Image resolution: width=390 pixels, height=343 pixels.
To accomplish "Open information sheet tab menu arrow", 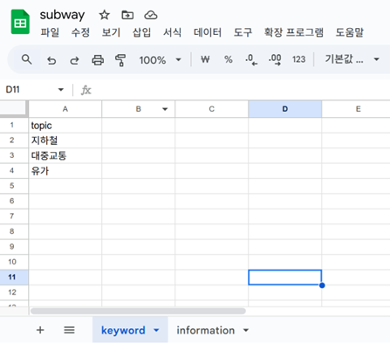I will (246, 330).
